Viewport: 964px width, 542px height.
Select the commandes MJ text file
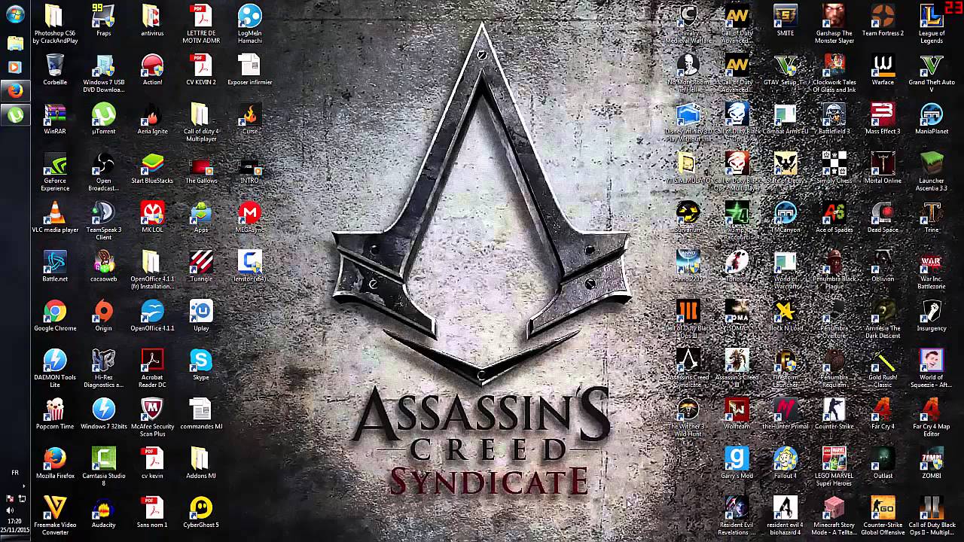(201, 414)
